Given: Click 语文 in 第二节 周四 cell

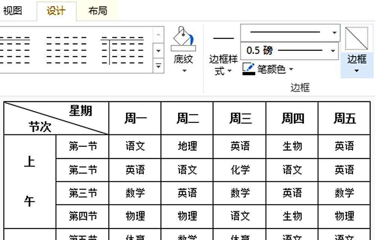Looking at the screenshot, I should click(293, 170).
